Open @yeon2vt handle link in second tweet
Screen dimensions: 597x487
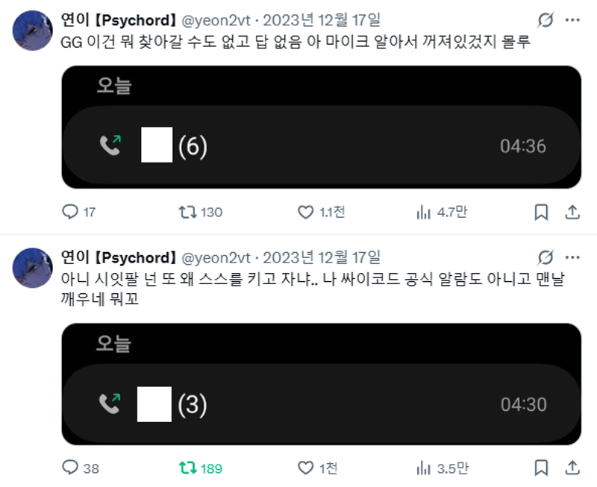(216, 257)
